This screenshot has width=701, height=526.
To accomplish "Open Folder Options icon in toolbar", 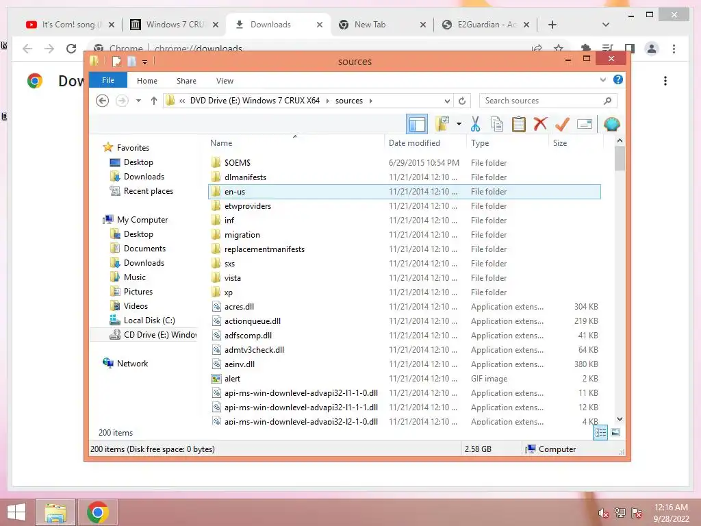I will click(x=442, y=124).
